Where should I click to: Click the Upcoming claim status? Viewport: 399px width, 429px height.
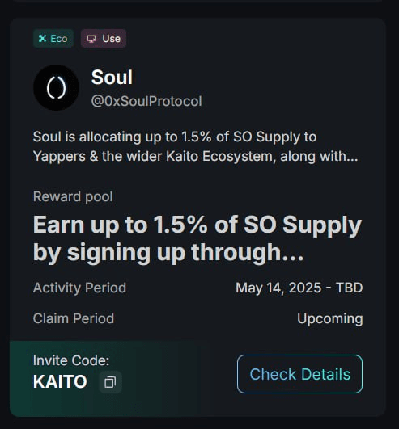point(330,319)
